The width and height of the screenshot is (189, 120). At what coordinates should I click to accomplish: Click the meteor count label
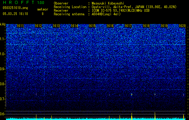click(x=43, y=9)
